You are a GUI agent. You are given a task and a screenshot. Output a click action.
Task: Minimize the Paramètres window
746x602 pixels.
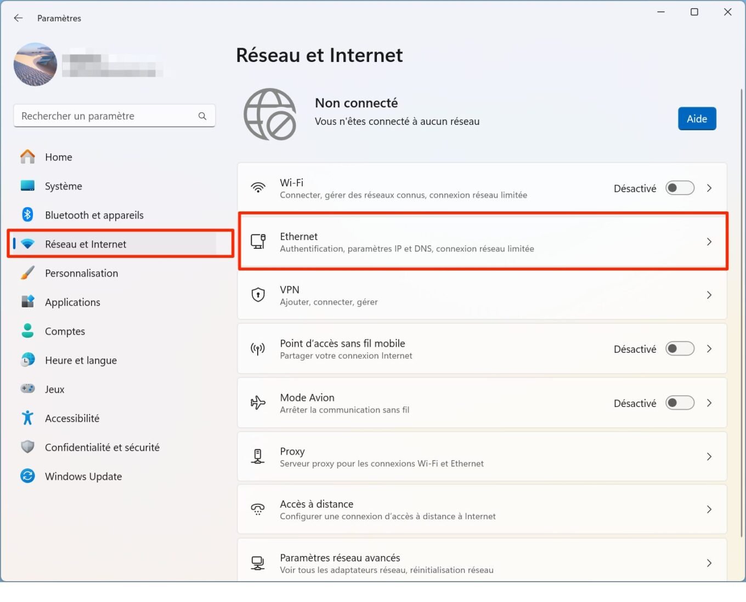[661, 12]
